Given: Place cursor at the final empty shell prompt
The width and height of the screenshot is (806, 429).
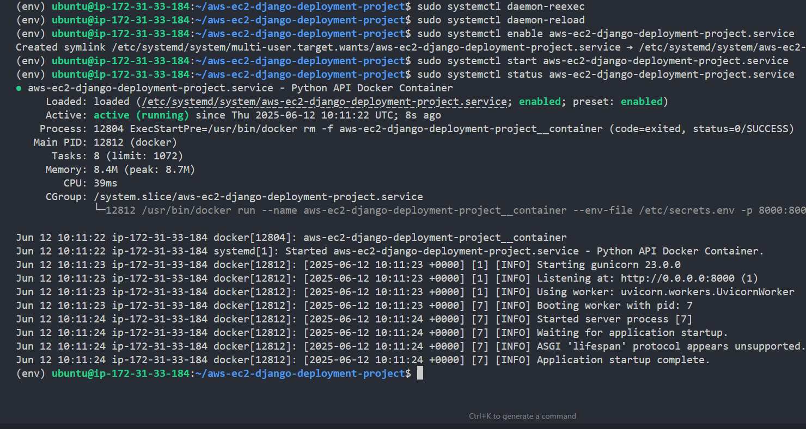Looking at the screenshot, I should (420, 374).
